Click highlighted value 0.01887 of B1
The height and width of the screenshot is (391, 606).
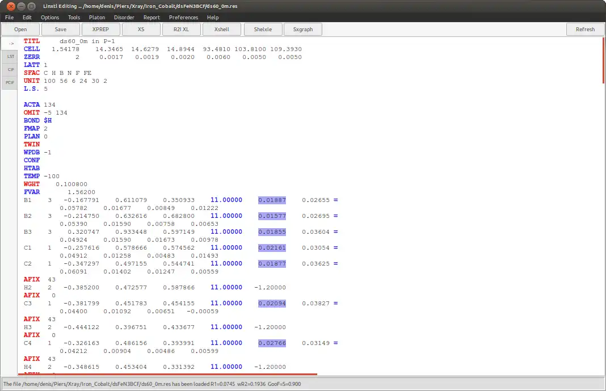tap(272, 200)
